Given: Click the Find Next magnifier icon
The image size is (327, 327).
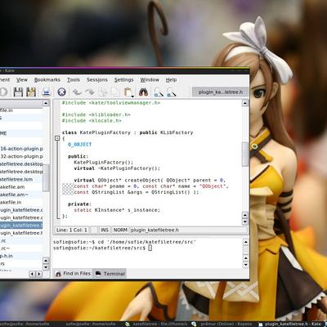Looking at the screenshot, I should coord(159,92).
